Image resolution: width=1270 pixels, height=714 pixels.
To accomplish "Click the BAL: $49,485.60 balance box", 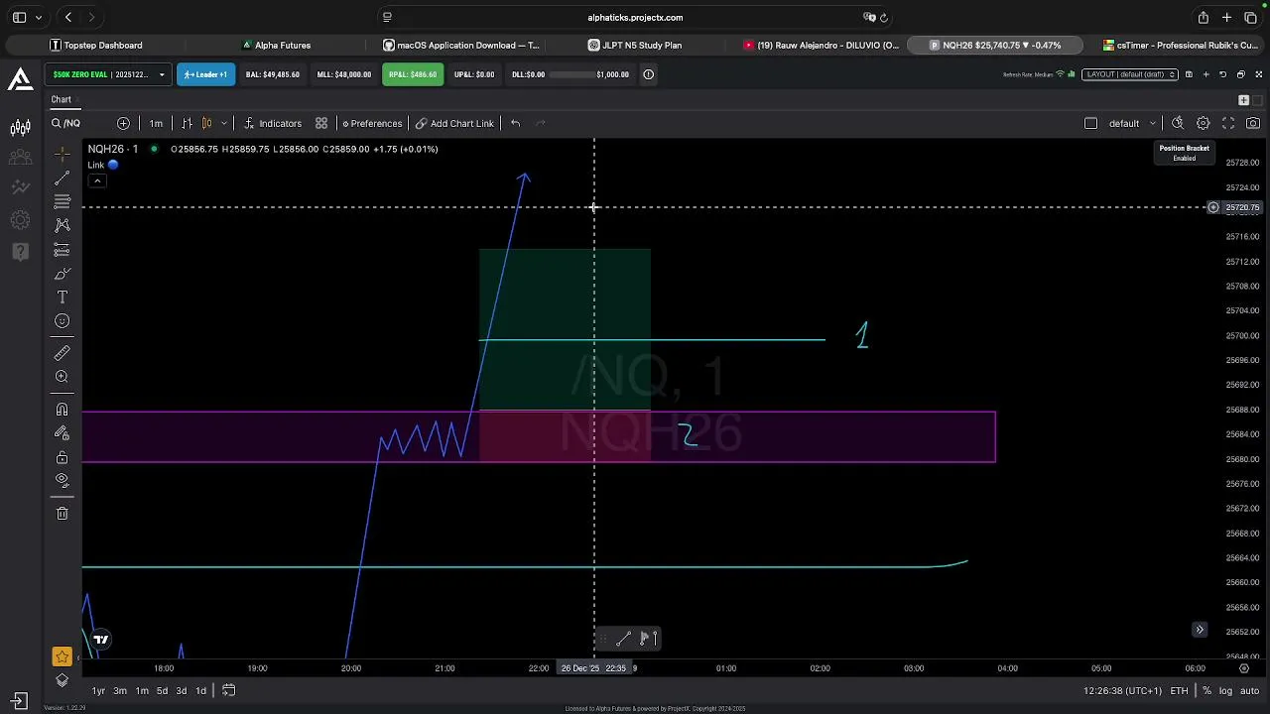I will [x=273, y=74].
